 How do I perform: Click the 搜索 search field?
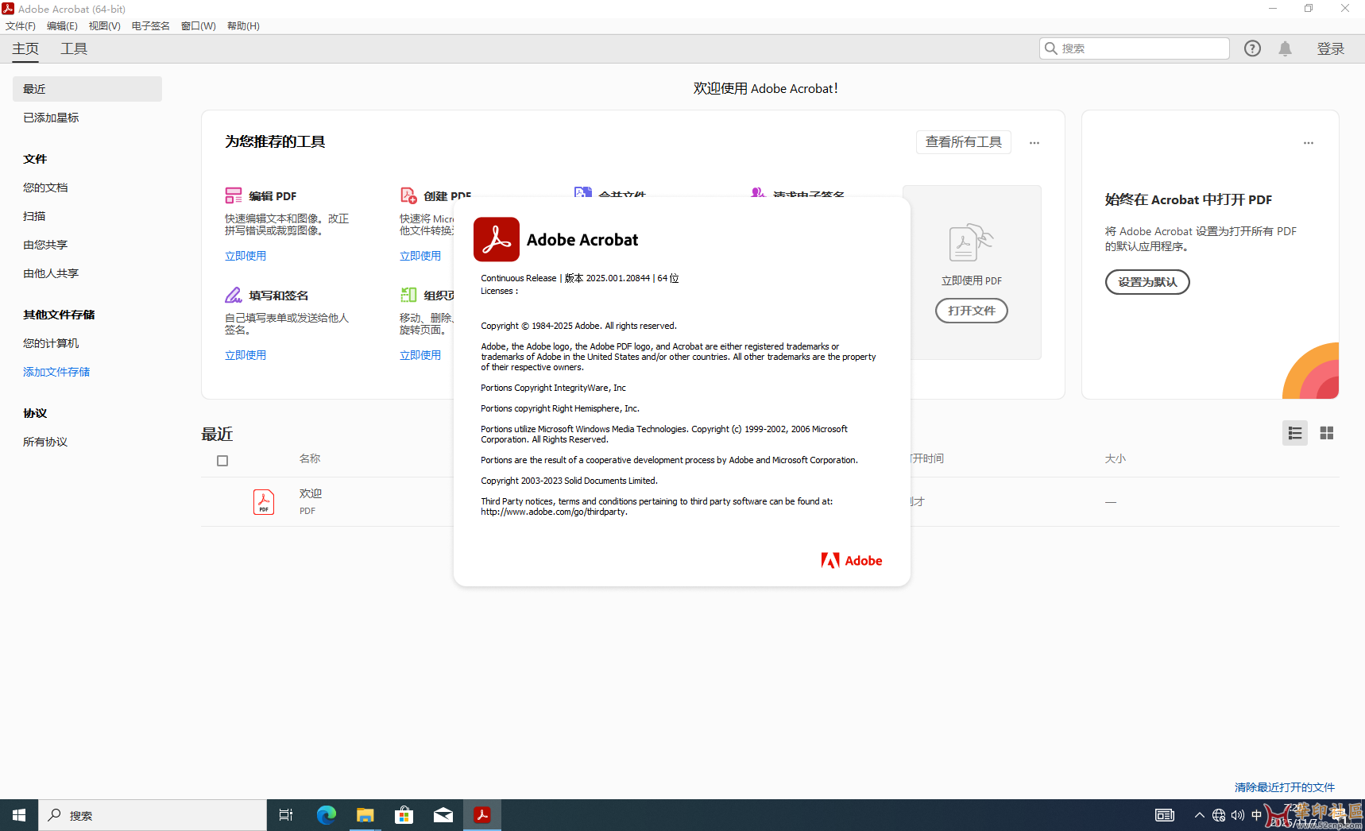click(1134, 48)
